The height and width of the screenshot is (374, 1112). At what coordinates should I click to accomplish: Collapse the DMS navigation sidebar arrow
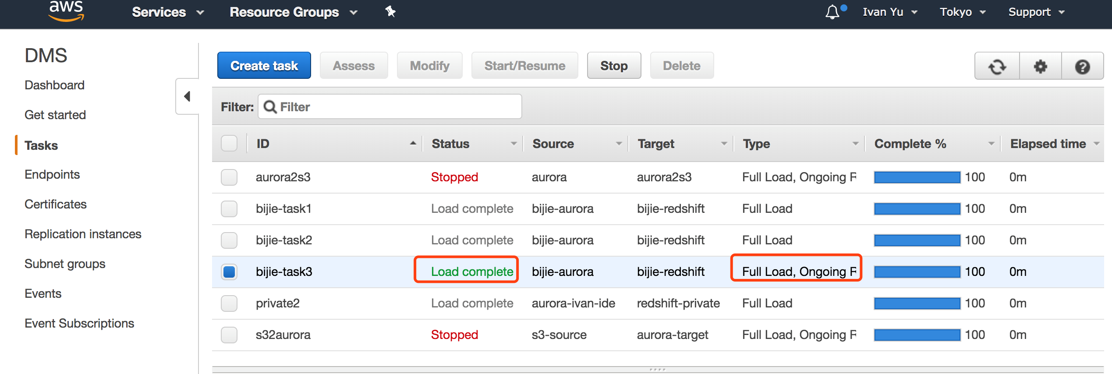coord(187,96)
